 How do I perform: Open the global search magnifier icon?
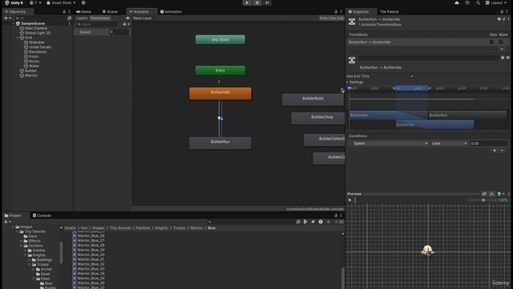pyautogui.click(x=478, y=2)
